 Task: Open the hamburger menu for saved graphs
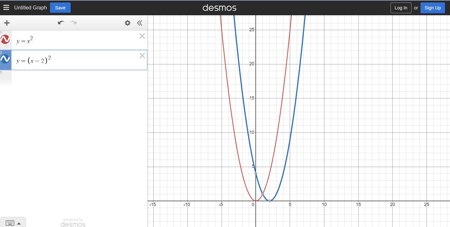pos(6,8)
